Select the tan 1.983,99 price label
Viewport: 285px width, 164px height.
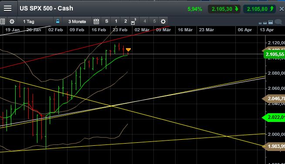click(x=274, y=146)
